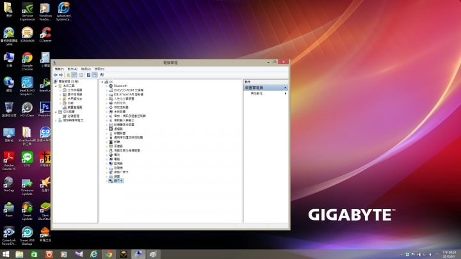Click the clock and date in system tray
The image size is (461, 259).
point(449,255)
